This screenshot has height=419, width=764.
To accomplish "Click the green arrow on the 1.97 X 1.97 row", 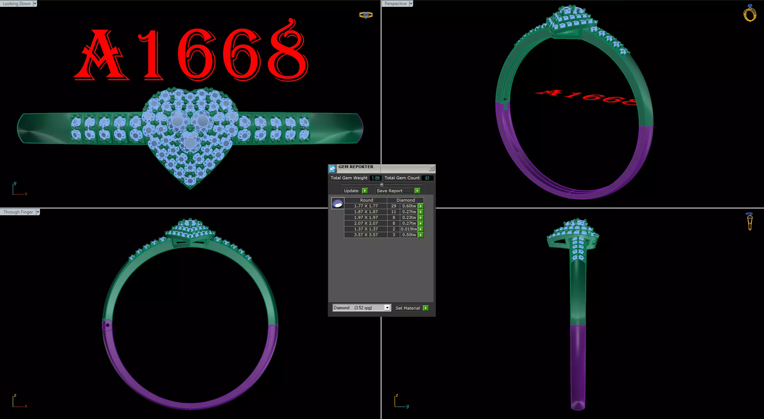I will pos(421,217).
